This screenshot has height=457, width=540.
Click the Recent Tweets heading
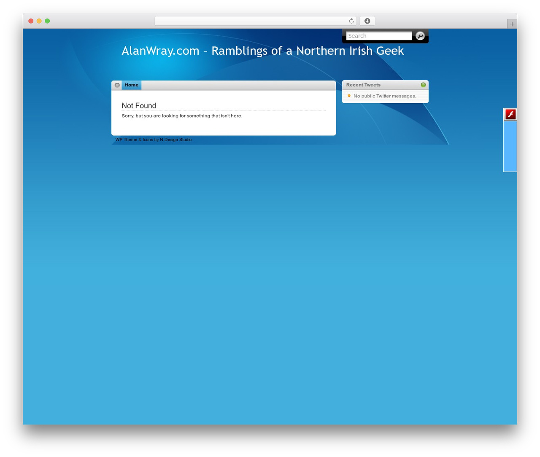[x=363, y=85]
